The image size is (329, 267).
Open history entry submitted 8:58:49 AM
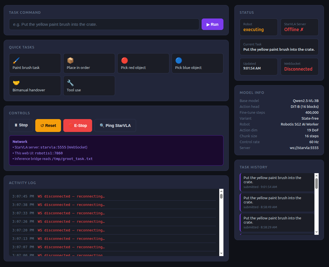pos(277,202)
